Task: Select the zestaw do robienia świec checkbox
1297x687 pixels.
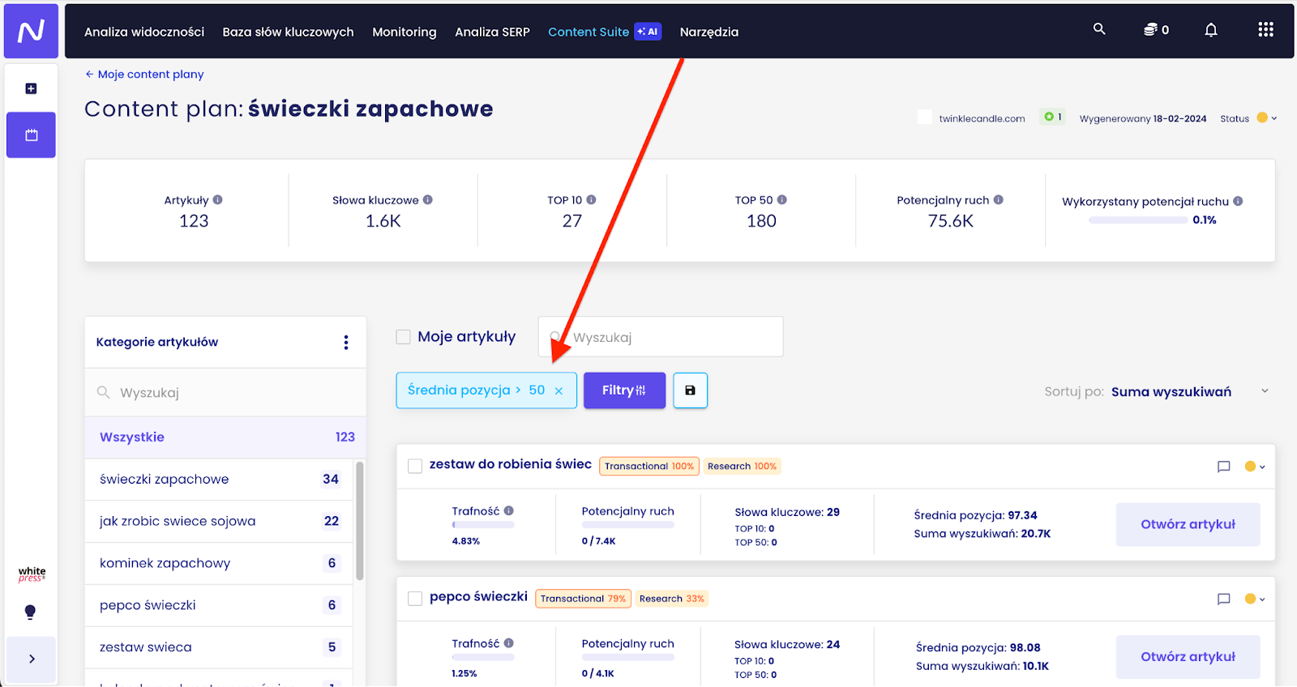Action: pyautogui.click(x=415, y=466)
